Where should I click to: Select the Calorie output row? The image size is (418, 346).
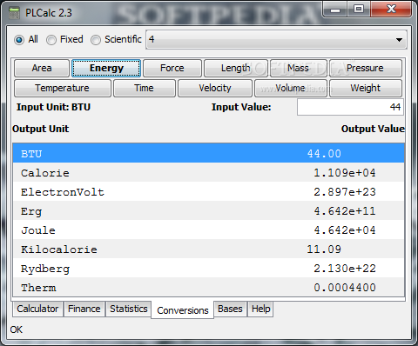tap(208, 172)
